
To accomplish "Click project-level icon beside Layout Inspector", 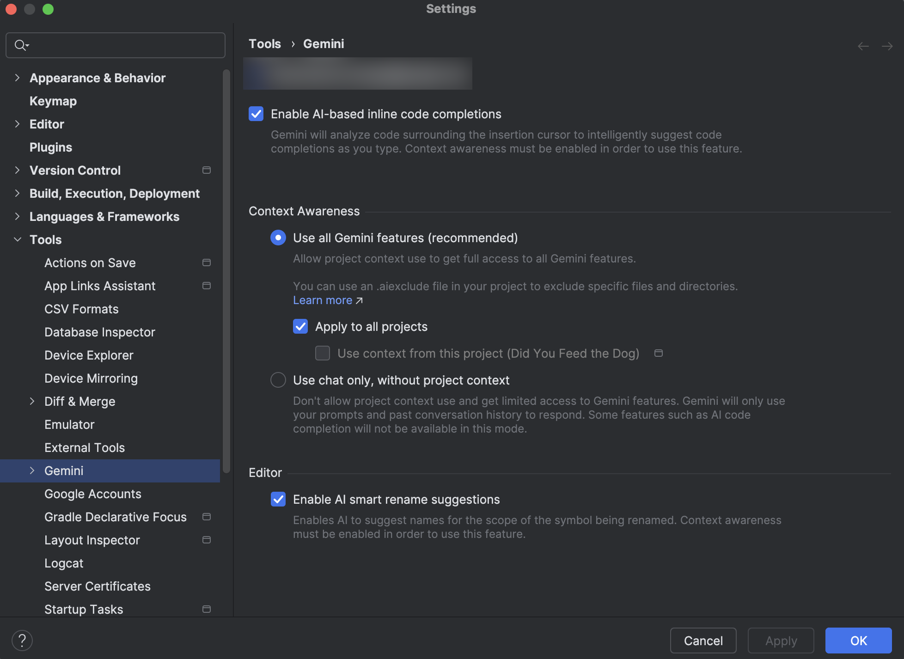I will coord(207,540).
